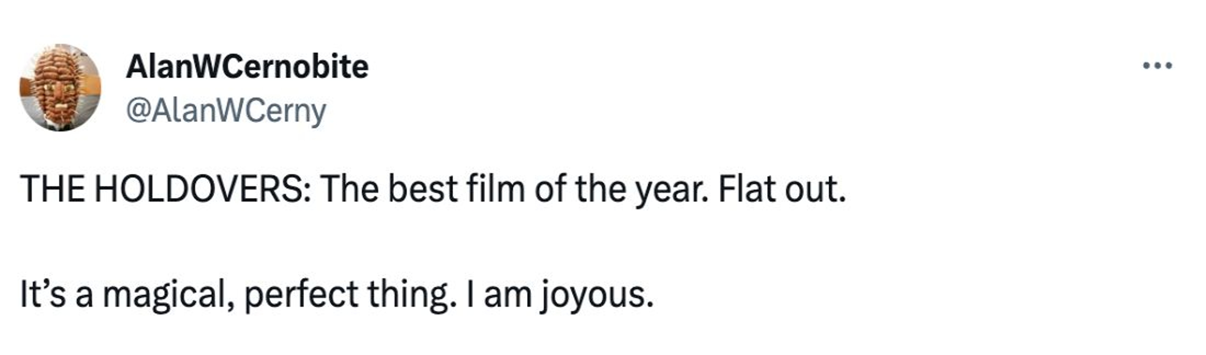Click the word 'best' in the tweet
This screenshot has height=355, width=1206.
(423, 189)
